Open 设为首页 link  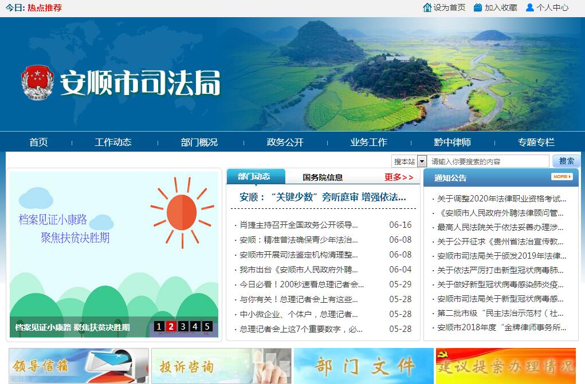pos(450,7)
